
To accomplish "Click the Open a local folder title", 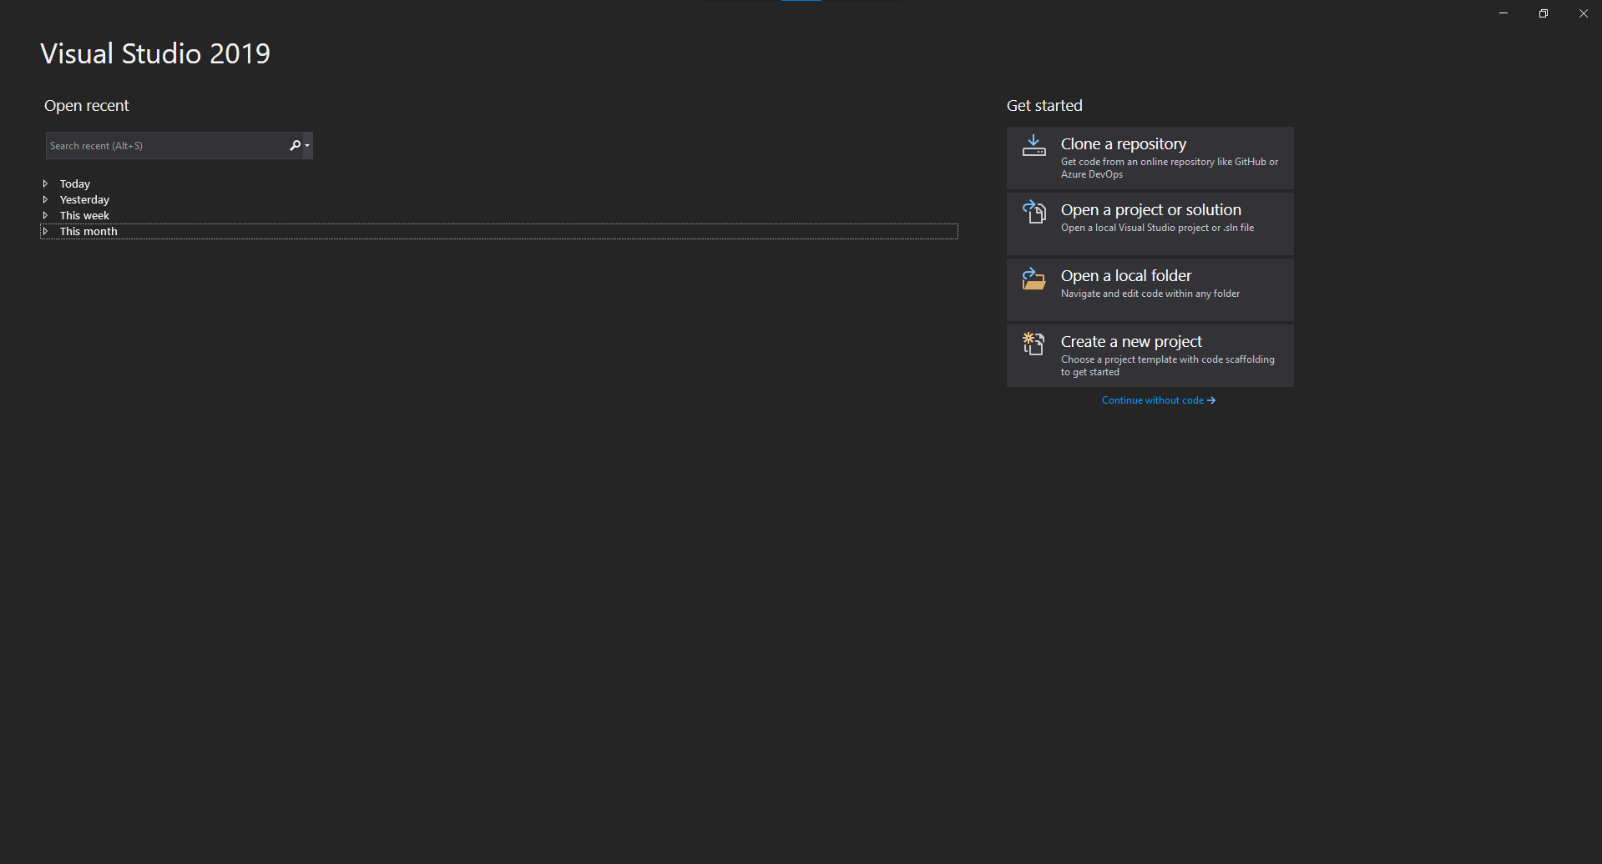I will click(x=1125, y=276).
